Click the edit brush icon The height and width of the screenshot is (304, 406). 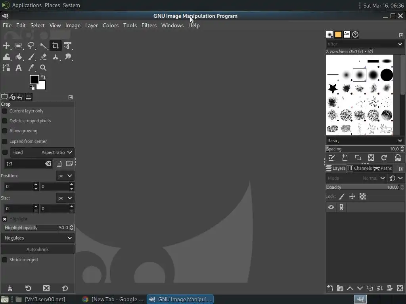(331, 158)
